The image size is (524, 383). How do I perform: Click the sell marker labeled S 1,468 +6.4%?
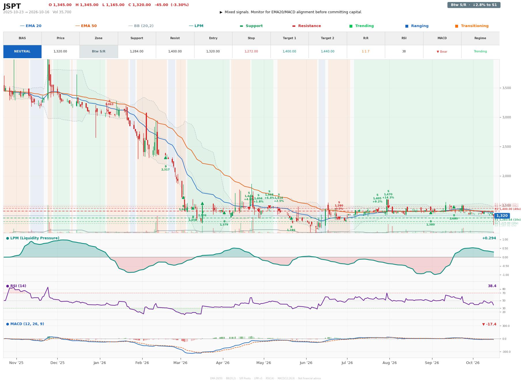tap(269, 207)
